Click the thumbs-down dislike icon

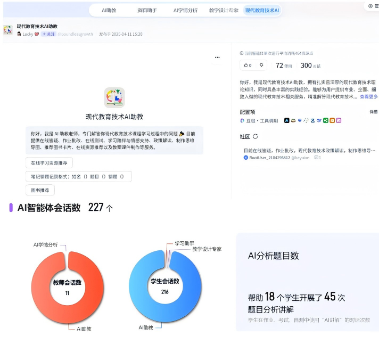(261, 65)
